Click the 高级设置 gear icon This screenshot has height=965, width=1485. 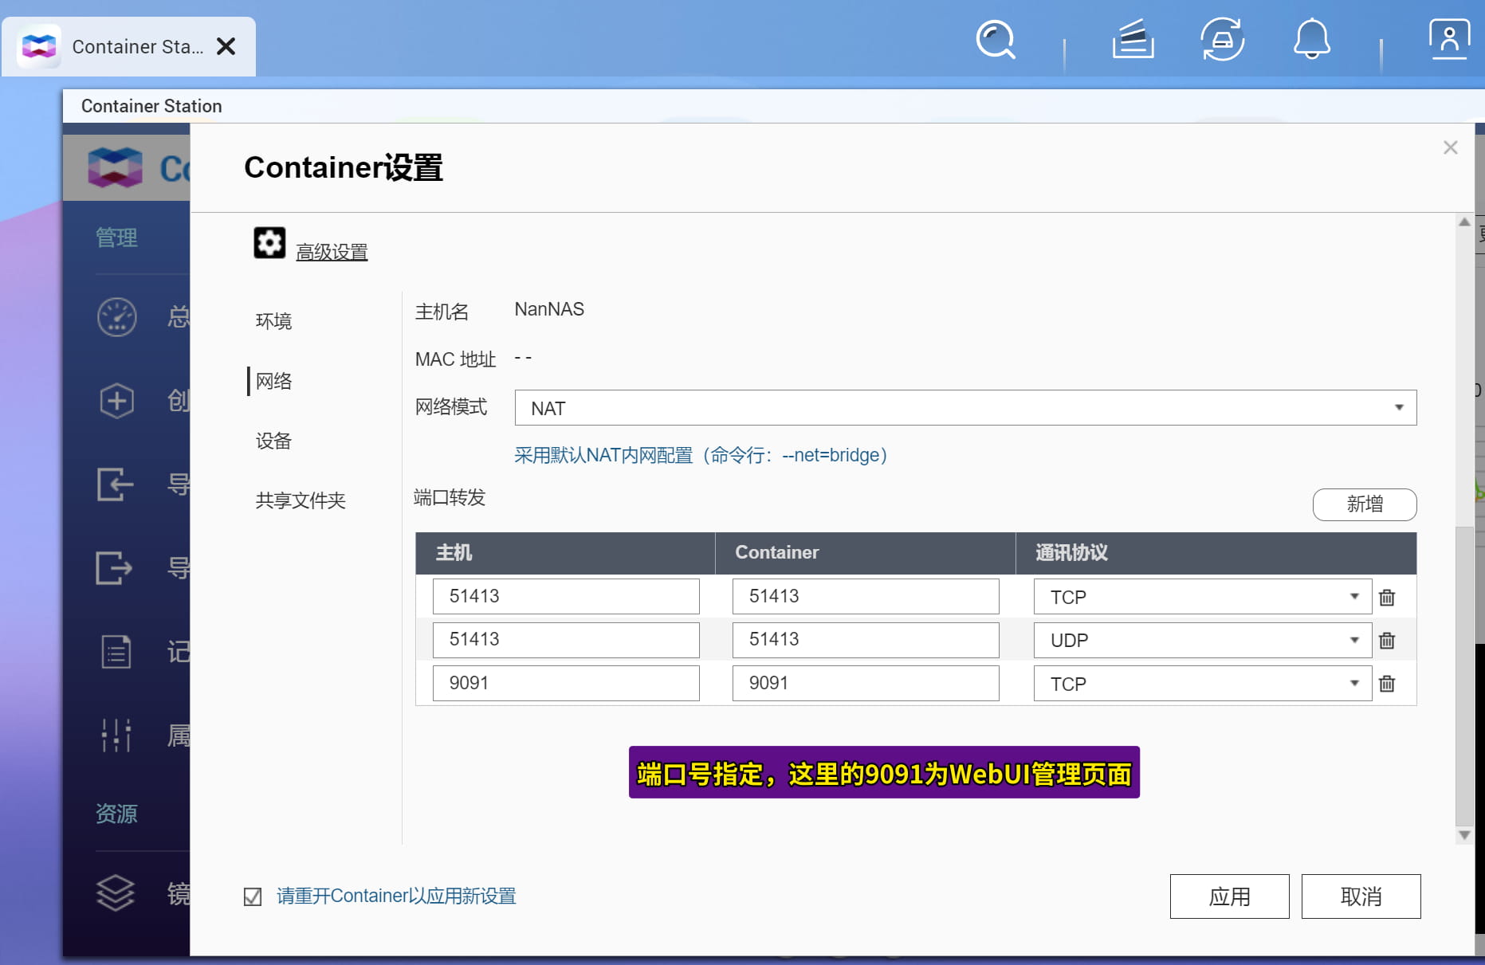(x=269, y=243)
